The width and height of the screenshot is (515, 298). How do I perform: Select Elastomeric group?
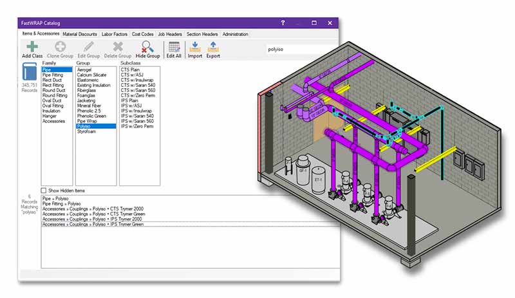tap(96, 80)
